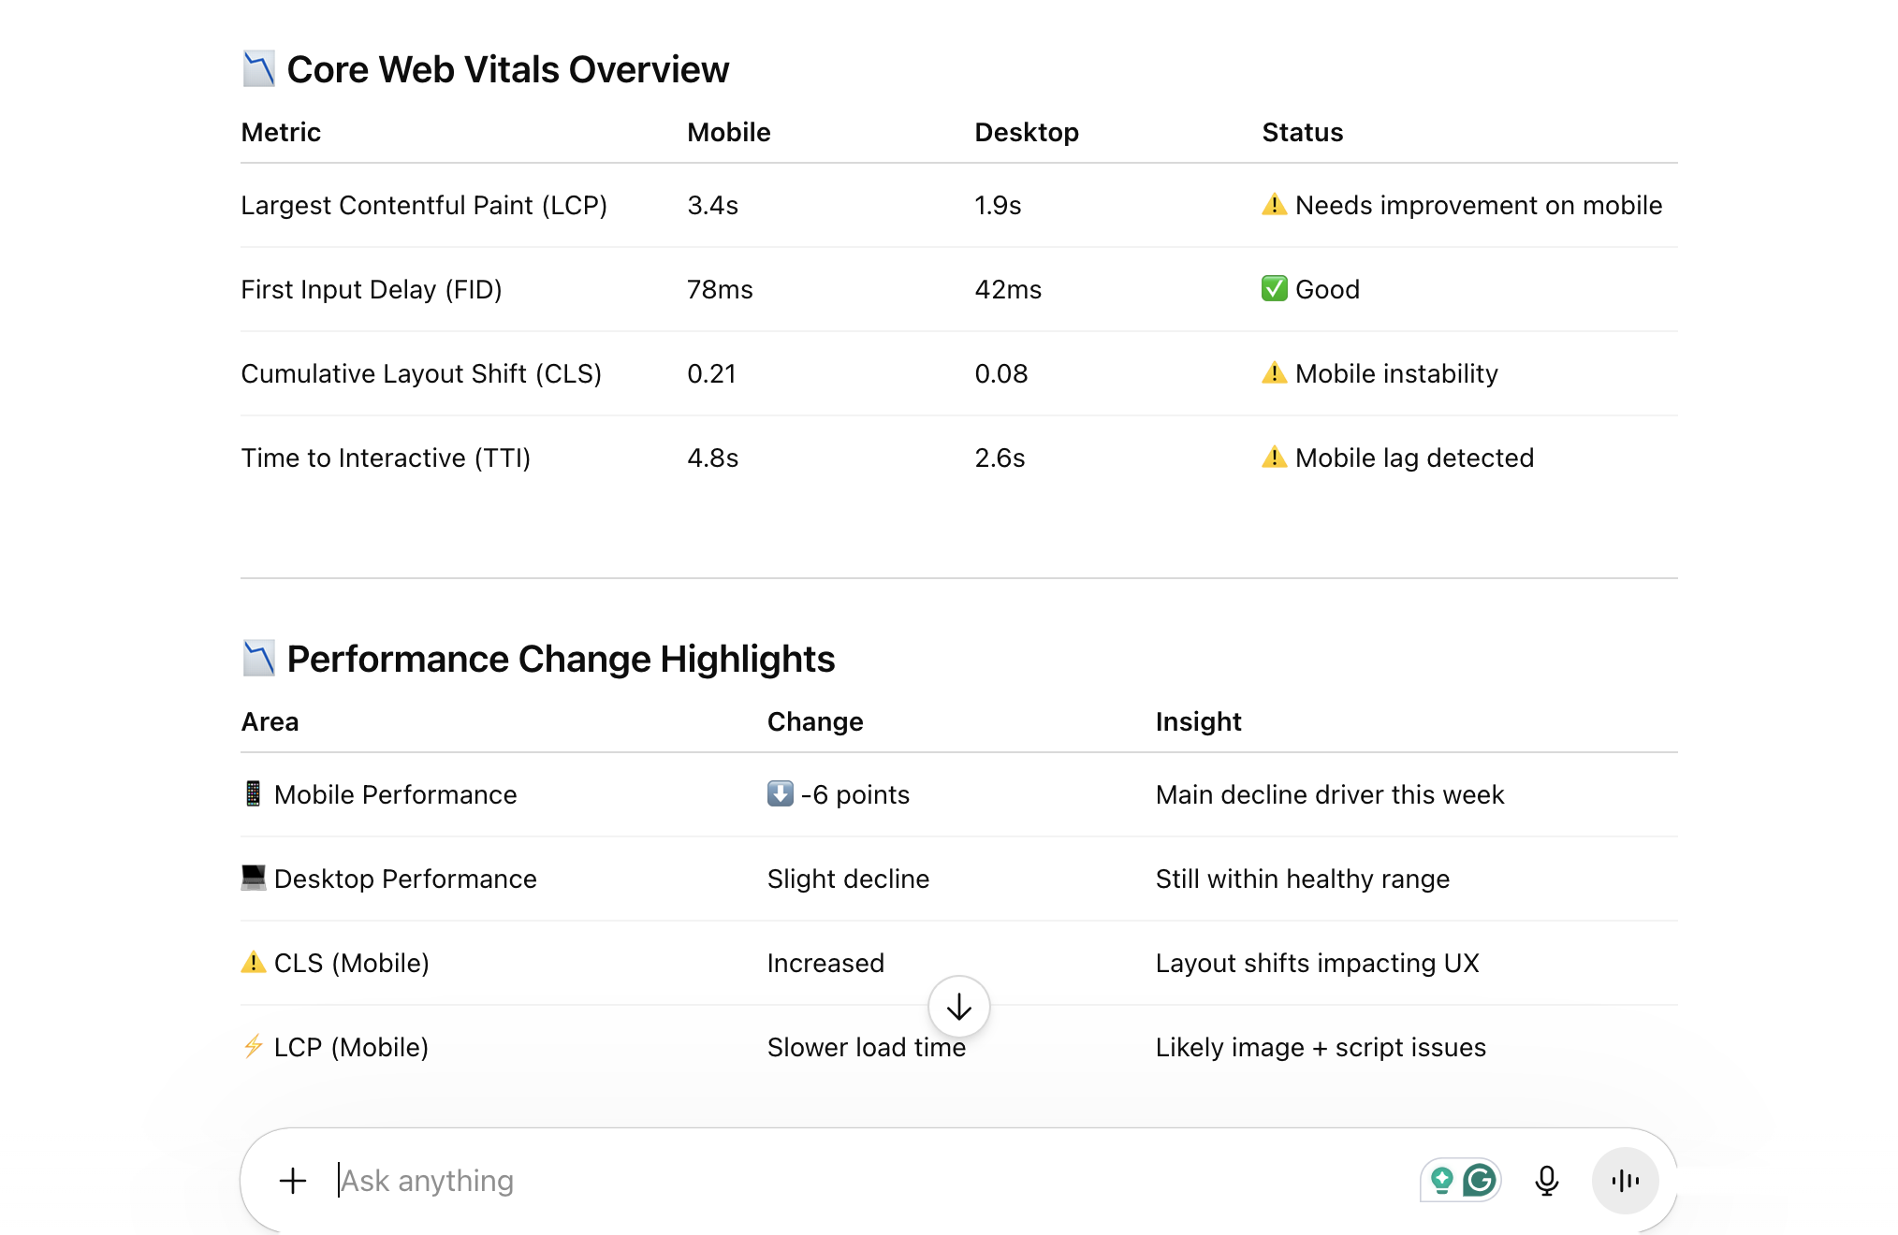
Task: Click the warning icon beside Mobile lag detected
Action: coord(1275,458)
